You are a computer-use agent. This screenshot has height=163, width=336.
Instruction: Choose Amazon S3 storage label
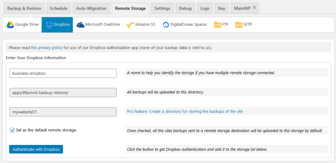point(145,24)
